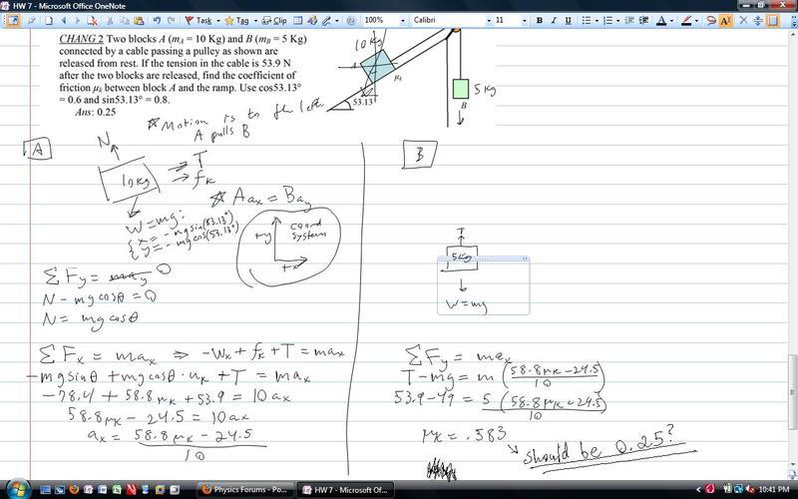Click the Tag star button

(x=236, y=21)
